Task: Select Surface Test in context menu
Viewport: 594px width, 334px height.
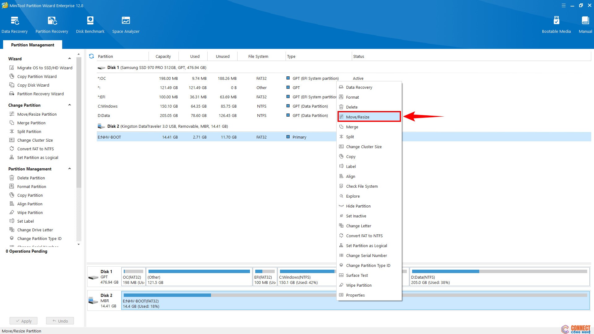Action: tap(369, 275)
